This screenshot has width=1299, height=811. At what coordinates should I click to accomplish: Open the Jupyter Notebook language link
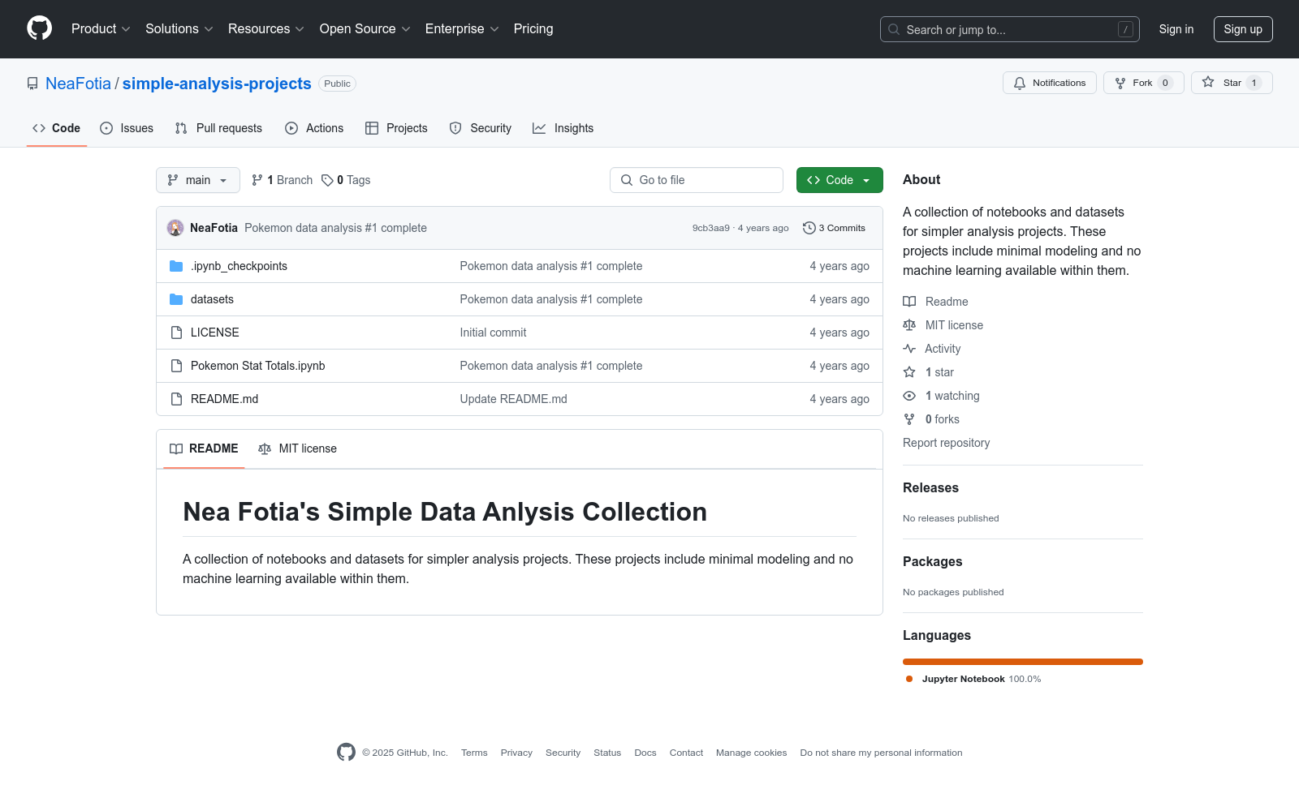coord(973,679)
